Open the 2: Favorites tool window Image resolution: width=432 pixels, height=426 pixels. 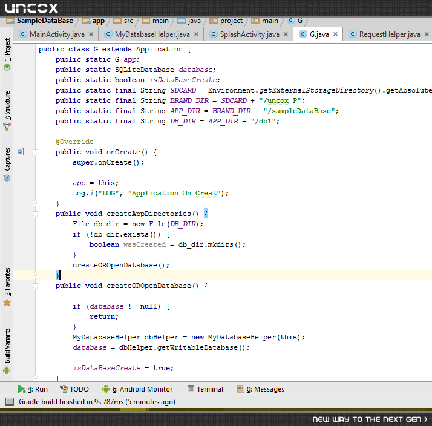[7, 287]
